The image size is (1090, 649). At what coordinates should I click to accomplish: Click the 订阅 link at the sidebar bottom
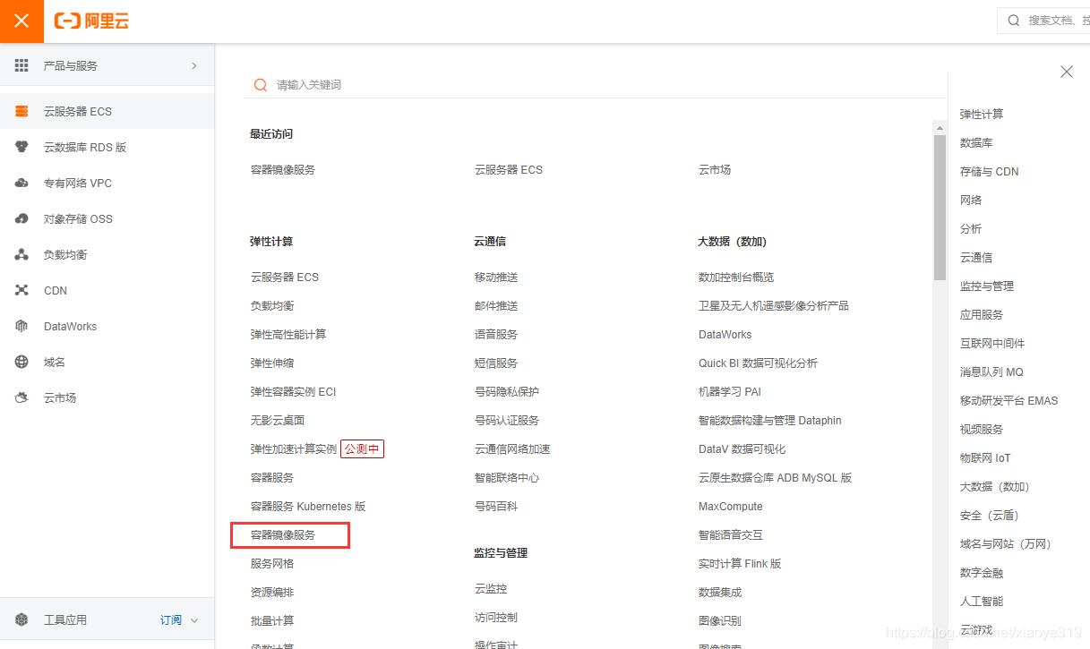pyautogui.click(x=171, y=619)
